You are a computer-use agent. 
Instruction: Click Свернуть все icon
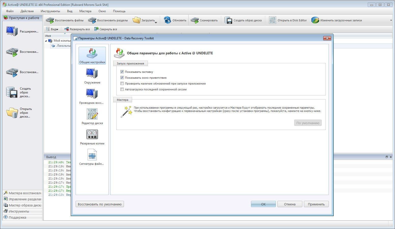96,29
